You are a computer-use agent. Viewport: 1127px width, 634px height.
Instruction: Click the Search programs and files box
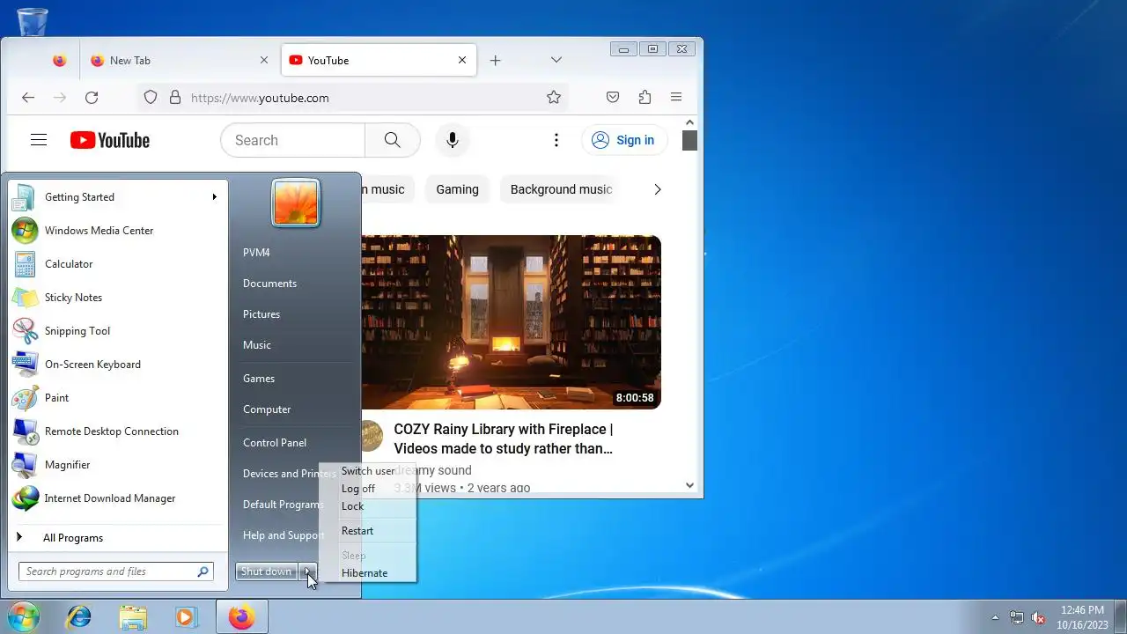pyautogui.click(x=116, y=571)
